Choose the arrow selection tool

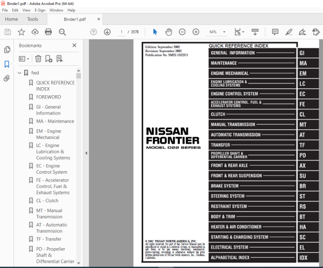coord(155,32)
